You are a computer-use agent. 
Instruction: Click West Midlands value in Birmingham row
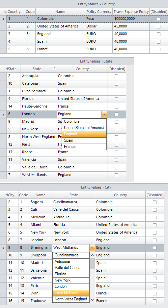pyautogui.click(x=71, y=248)
